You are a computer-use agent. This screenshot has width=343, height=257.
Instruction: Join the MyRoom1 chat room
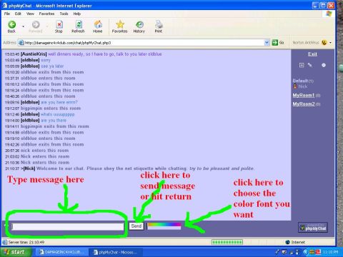(x=304, y=95)
